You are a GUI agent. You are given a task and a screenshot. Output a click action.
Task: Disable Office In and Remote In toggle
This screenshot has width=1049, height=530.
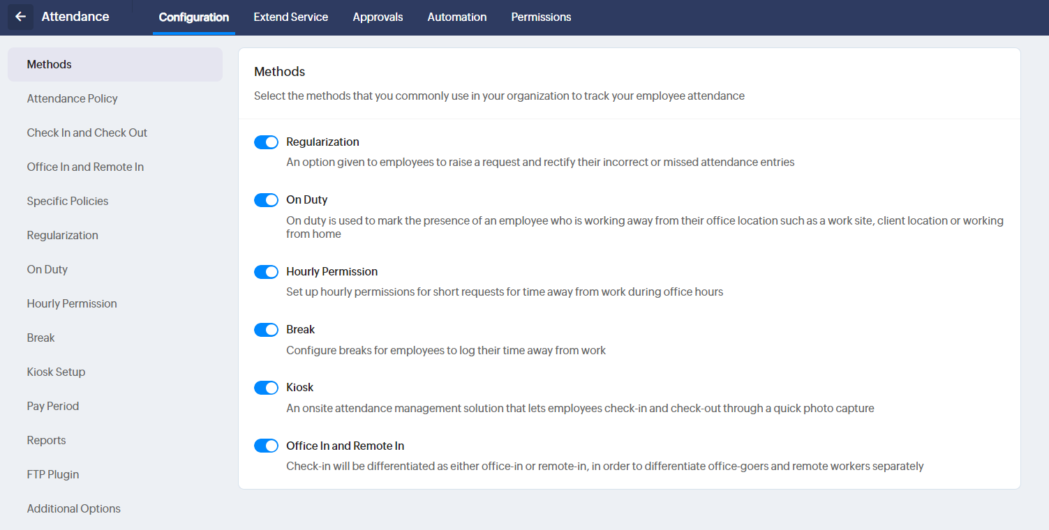point(266,446)
